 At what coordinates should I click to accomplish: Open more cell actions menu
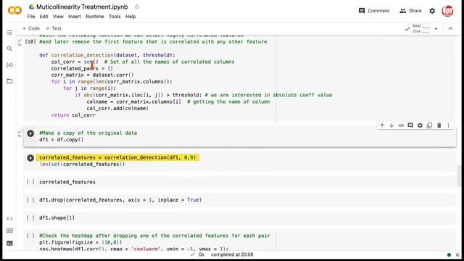click(x=448, y=125)
